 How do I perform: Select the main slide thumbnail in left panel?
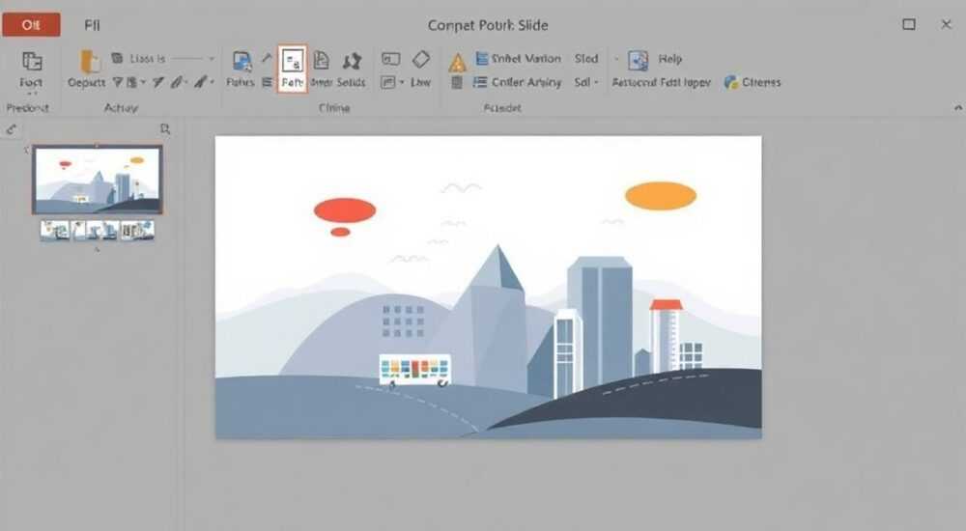coord(98,180)
